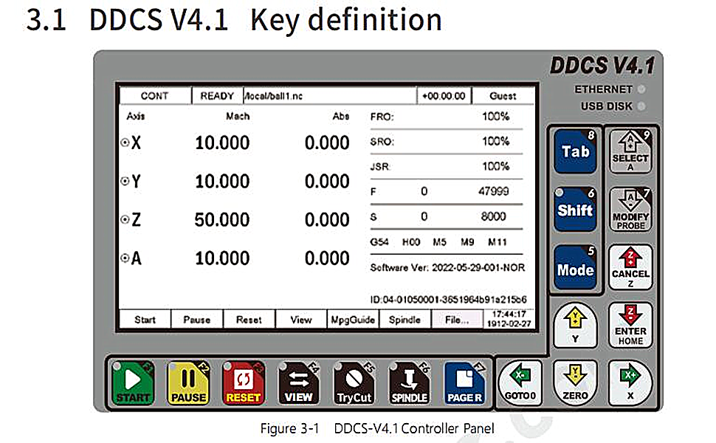Image resolution: width=716 pixels, height=443 pixels.
Task: Click the USB DISK status LED
Action: coord(641,106)
